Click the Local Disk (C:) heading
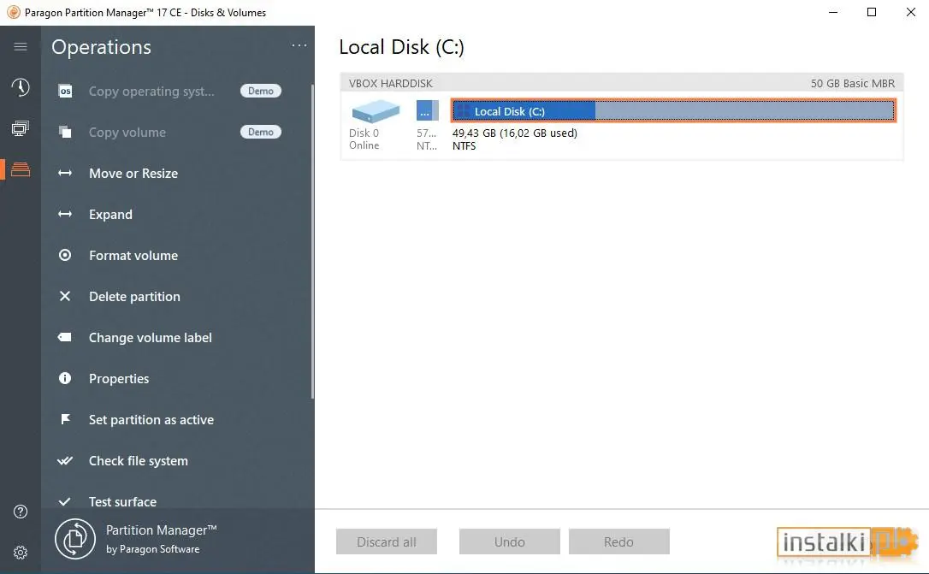Screen dimensions: 929x574 [401, 47]
